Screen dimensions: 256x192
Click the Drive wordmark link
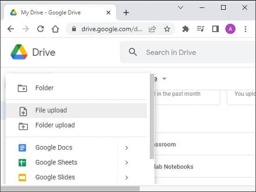click(44, 53)
